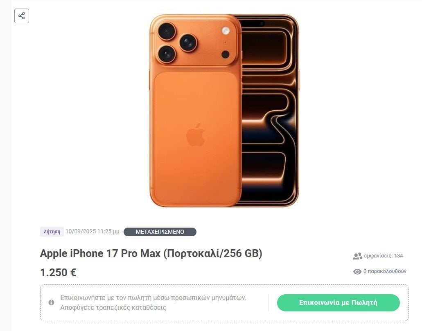The height and width of the screenshot is (331, 422).
Task: Click the 1.250 € price text
Action: point(58,273)
